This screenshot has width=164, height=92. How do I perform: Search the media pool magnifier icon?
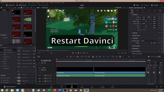tap(27, 8)
